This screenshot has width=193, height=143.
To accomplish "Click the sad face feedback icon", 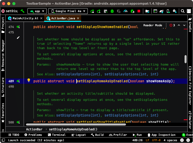I will click(188, 140).
